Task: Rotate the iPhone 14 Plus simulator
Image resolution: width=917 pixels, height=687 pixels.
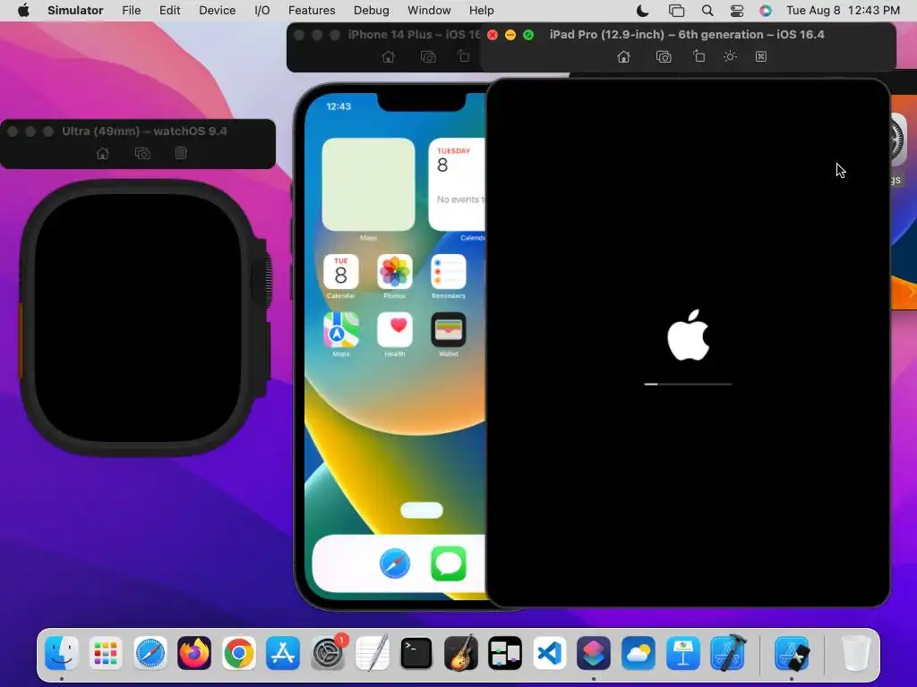Action: (464, 56)
